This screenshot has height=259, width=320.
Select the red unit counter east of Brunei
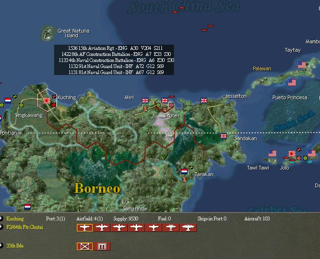click(x=172, y=105)
